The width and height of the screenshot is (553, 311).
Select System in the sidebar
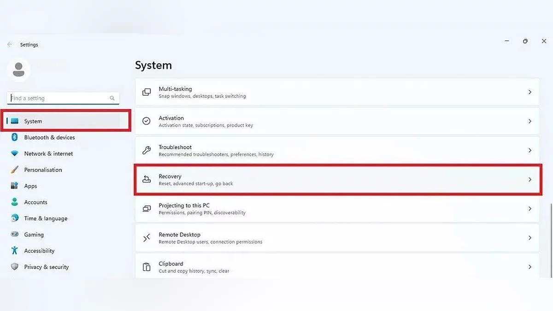point(33,121)
